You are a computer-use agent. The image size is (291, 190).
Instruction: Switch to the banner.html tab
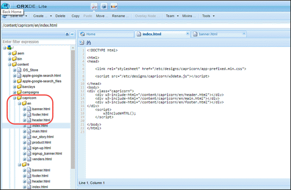pos(219,34)
